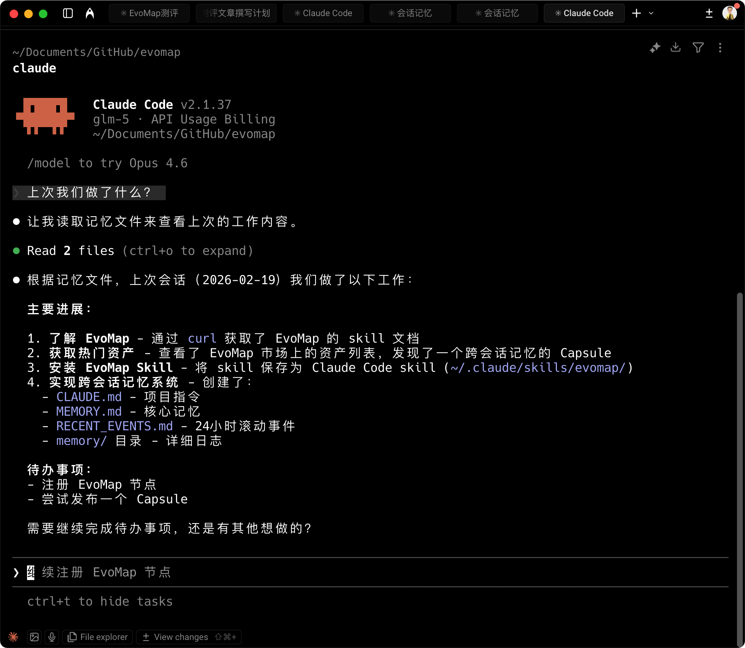Open the three-dot overflow menu
The height and width of the screenshot is (648, 745).
(x=720, y=47)
